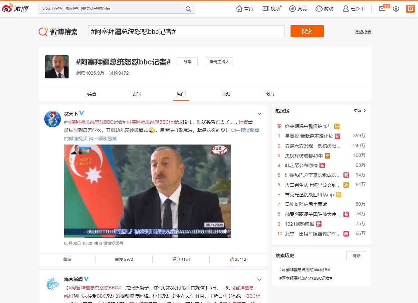Click the 18 notification badge
Viewport: 418px width, 303px height.
coord(386,6)
